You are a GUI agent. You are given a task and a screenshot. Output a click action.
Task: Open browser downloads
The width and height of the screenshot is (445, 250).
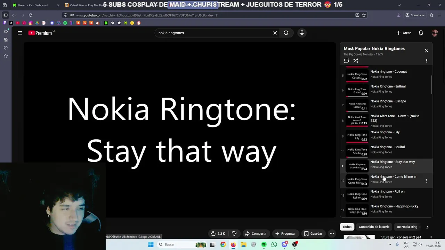tap(399, 15)
